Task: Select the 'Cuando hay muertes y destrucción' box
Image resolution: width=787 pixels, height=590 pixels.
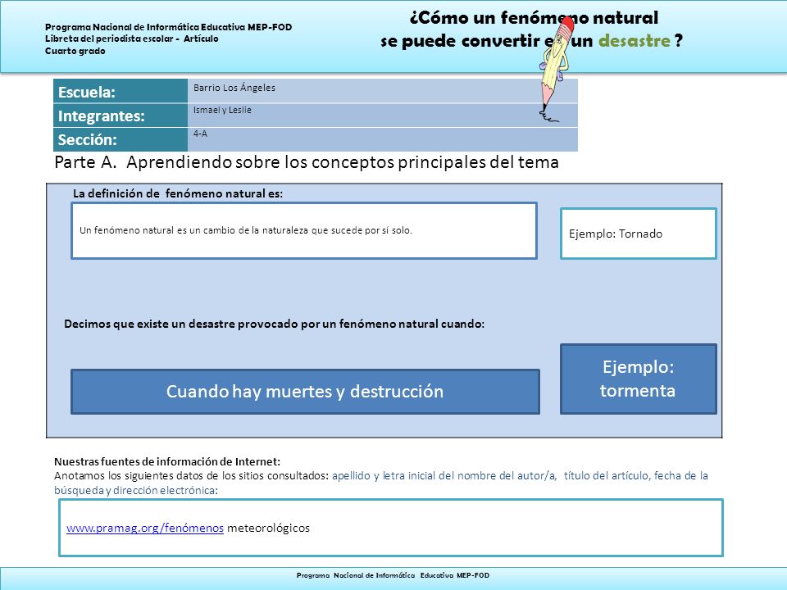Action: click(305, 392)
